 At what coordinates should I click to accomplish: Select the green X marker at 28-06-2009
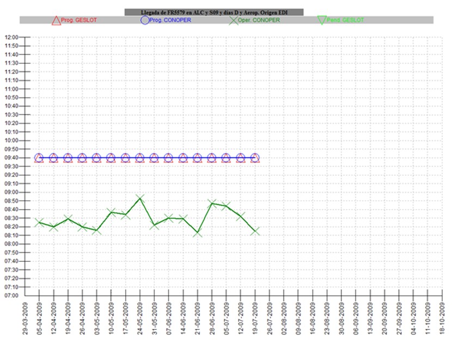(x=212, y=204)
